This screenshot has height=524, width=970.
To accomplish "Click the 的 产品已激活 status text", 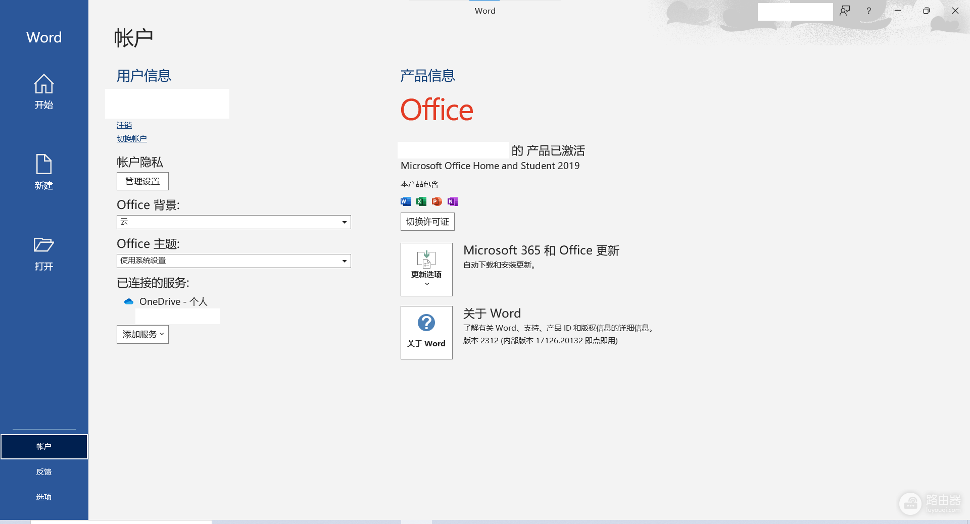I will tap(548, 150).
